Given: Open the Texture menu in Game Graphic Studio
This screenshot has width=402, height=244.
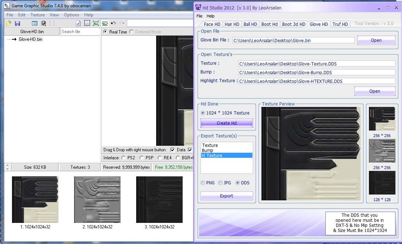Looking at the screenshot, I should (37, 15).
